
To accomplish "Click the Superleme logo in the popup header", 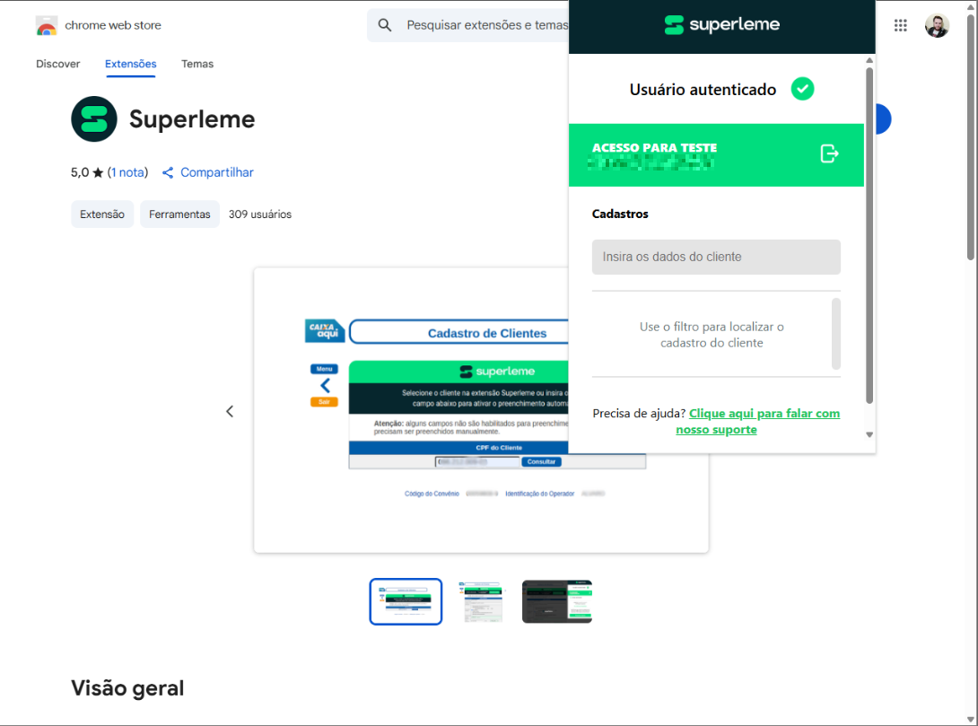I will 720,25.
